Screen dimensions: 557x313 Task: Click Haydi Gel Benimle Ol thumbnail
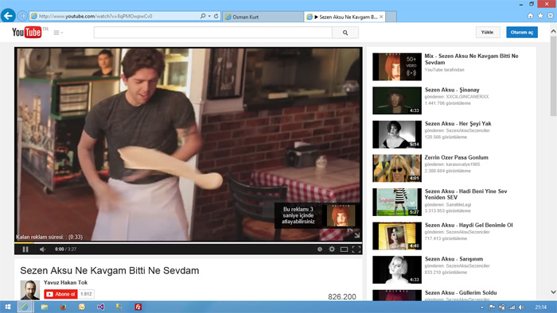397,236
